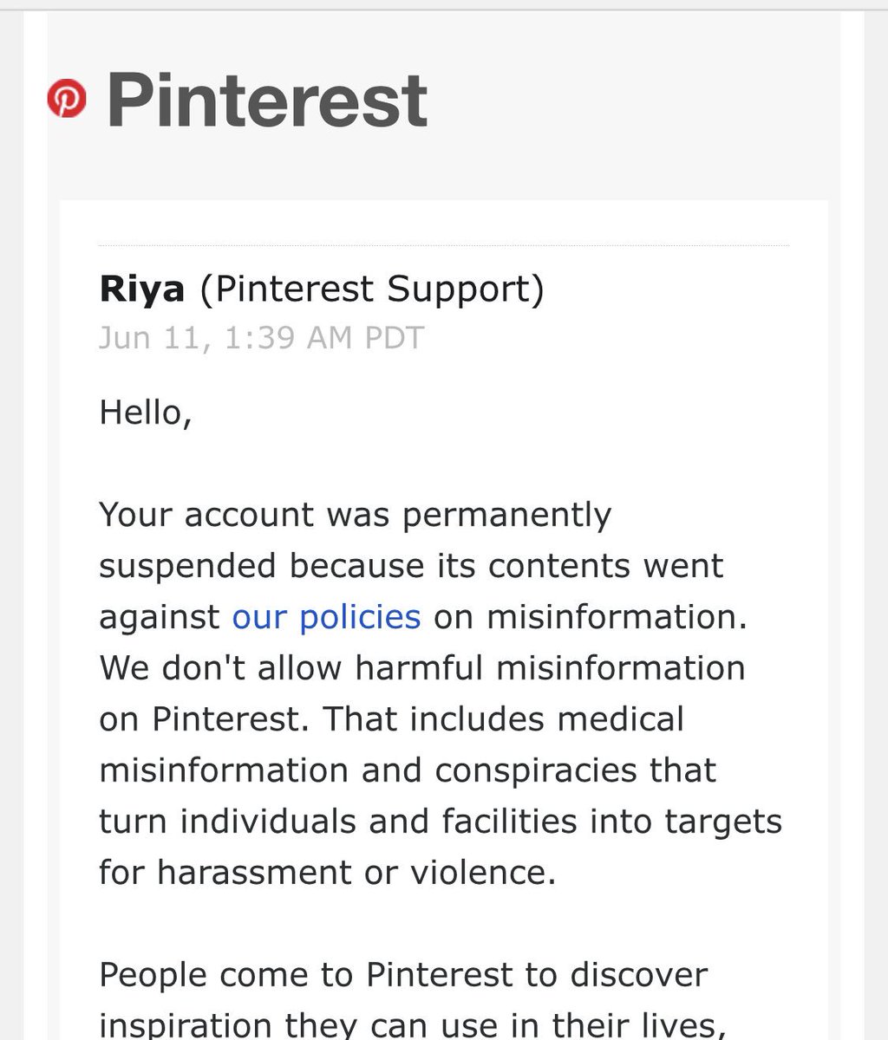Click the 'Hello,' greeting line

[146, 413]
